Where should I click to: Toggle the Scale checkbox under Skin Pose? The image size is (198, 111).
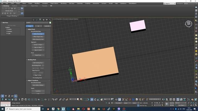pyautogui.click(x=7, y=34)
